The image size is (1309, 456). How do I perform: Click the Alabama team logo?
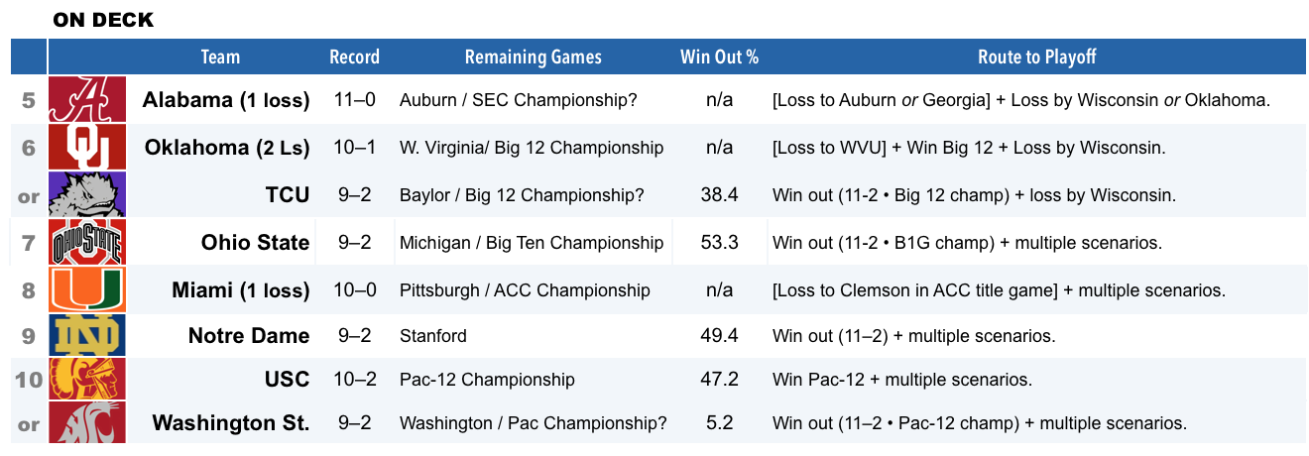point(88,99)
